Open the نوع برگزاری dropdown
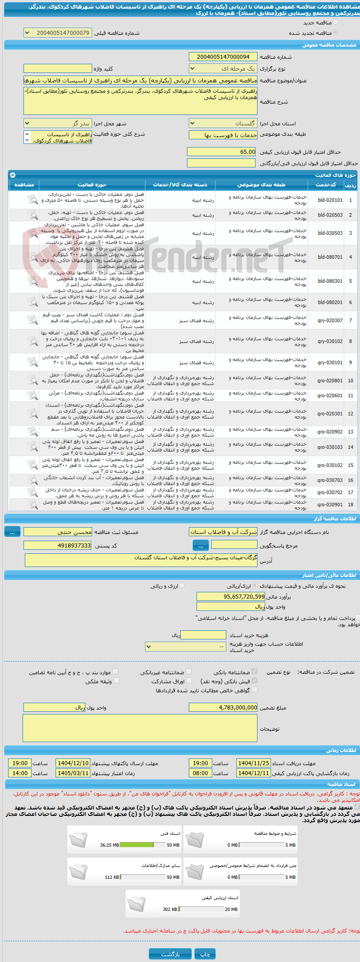 coord(223,68)
